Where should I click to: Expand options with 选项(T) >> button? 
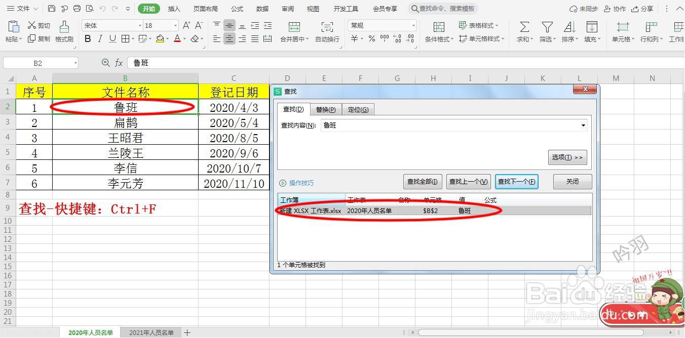(567, 157)
